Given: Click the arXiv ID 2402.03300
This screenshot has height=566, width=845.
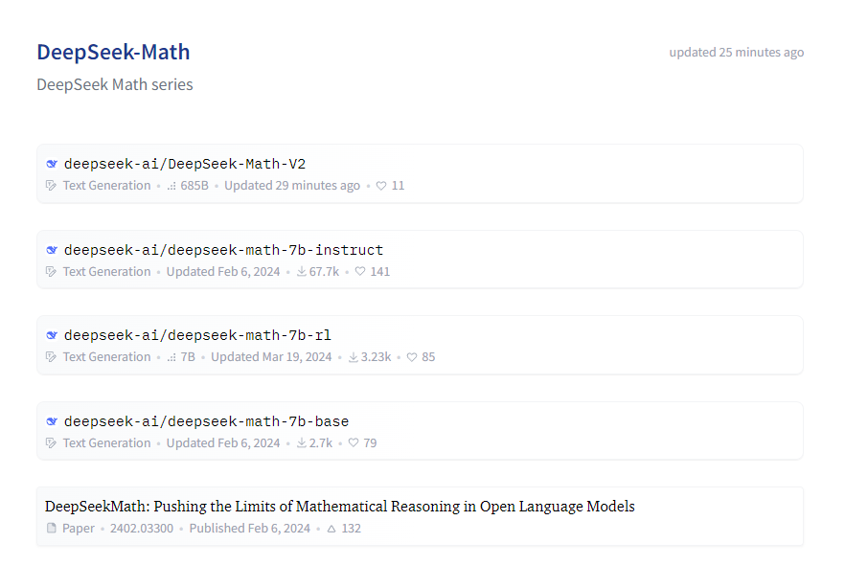Looking at the screenshot, I should (142, 528).
